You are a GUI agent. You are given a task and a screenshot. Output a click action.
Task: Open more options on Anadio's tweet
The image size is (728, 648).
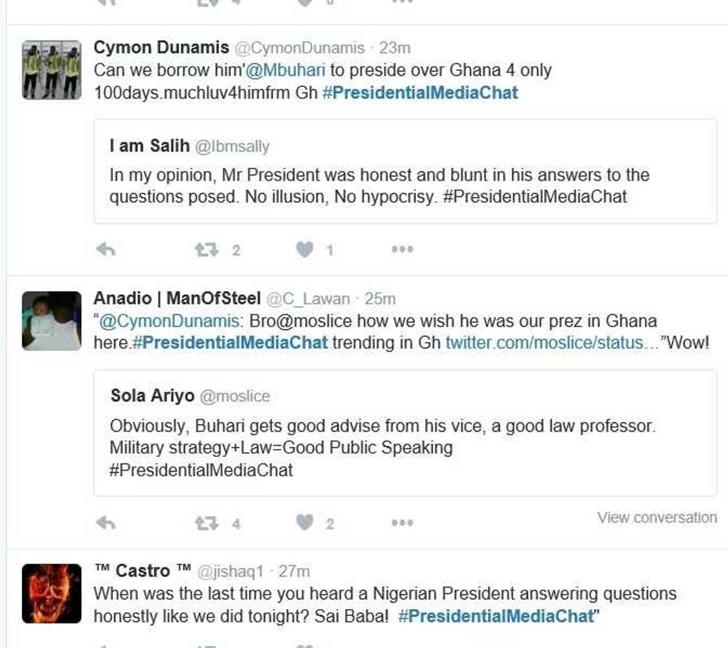pyautogui.click(x=402, y=523)
